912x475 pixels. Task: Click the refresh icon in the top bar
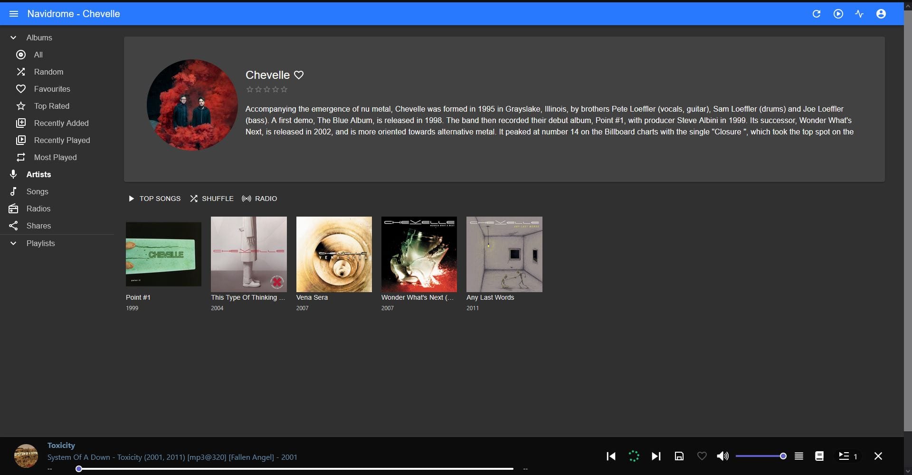pyautogui.click(x=817, y=14)
